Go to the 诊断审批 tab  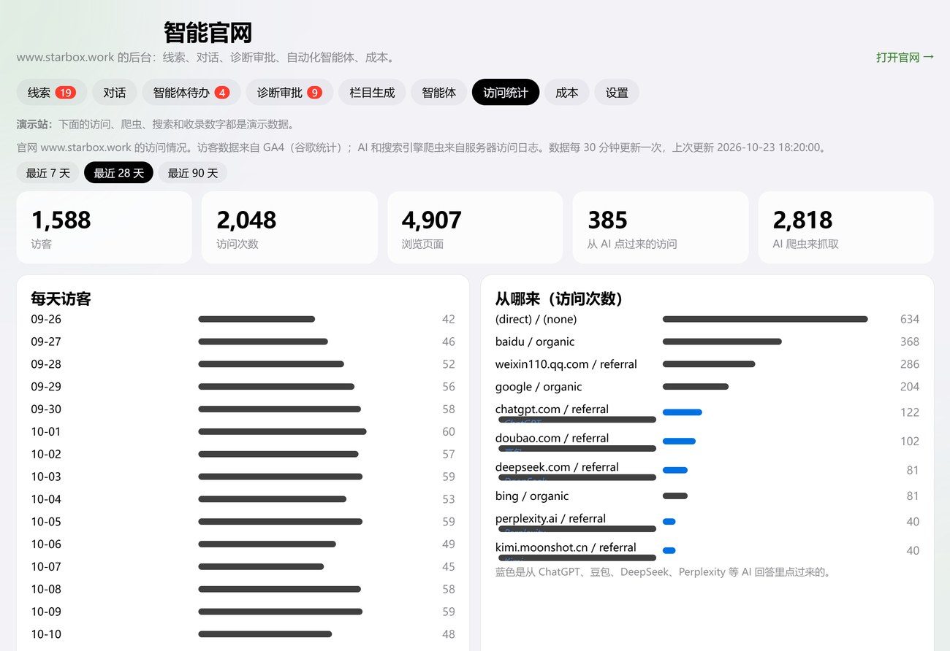pyautogui.click(x=289, y=93)
